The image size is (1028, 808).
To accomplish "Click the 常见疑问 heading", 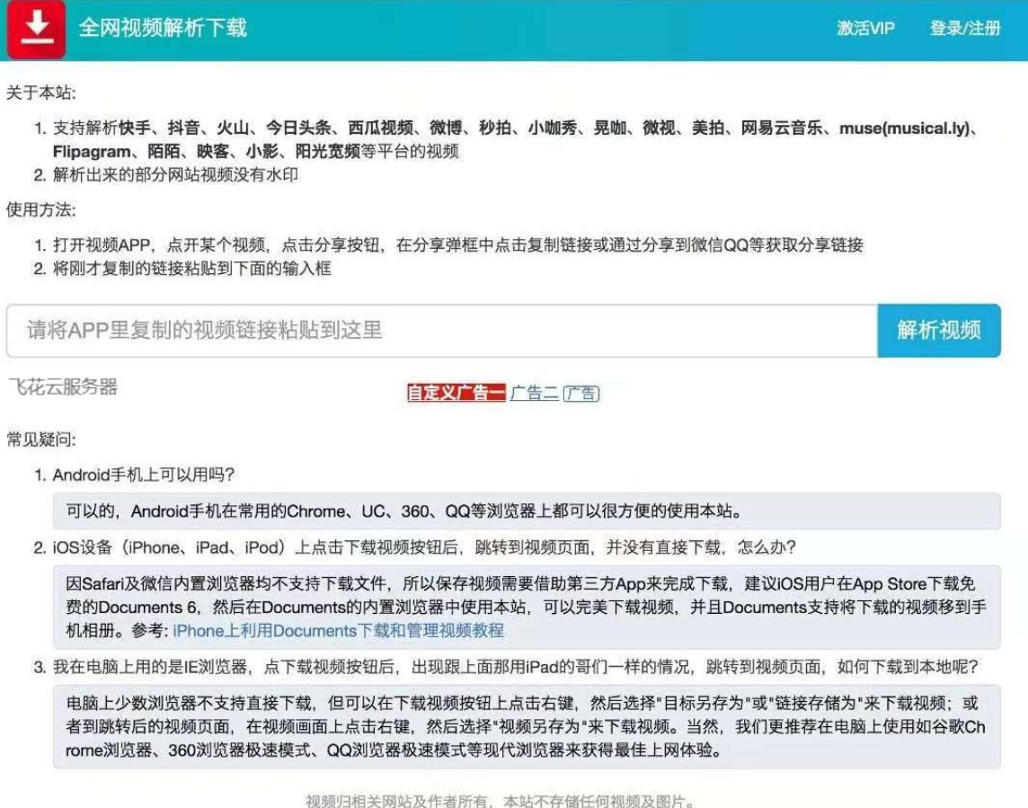I will (40, 440).
